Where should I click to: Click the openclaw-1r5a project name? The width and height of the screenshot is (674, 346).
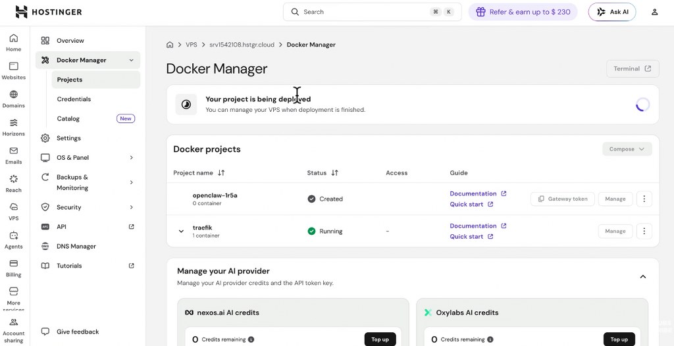tap(215, 195)
